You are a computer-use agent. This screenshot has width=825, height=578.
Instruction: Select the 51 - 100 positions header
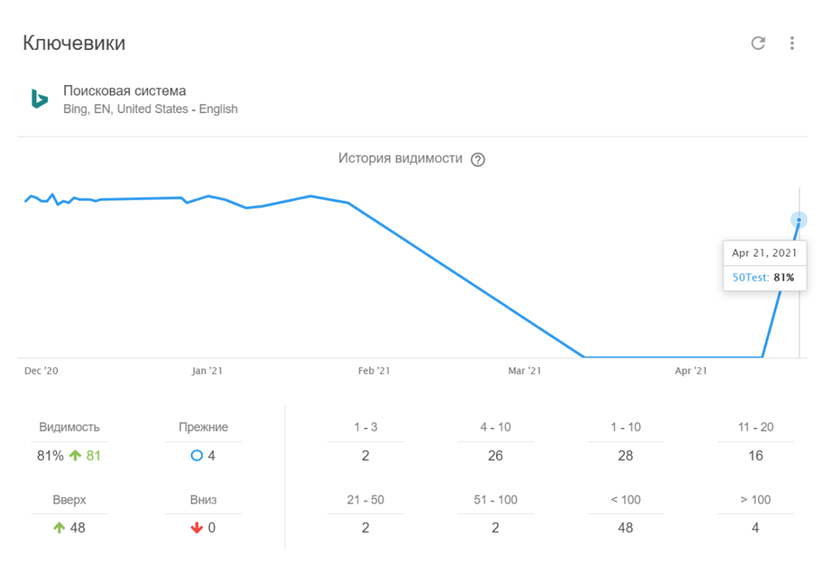[x=495, y=500]
